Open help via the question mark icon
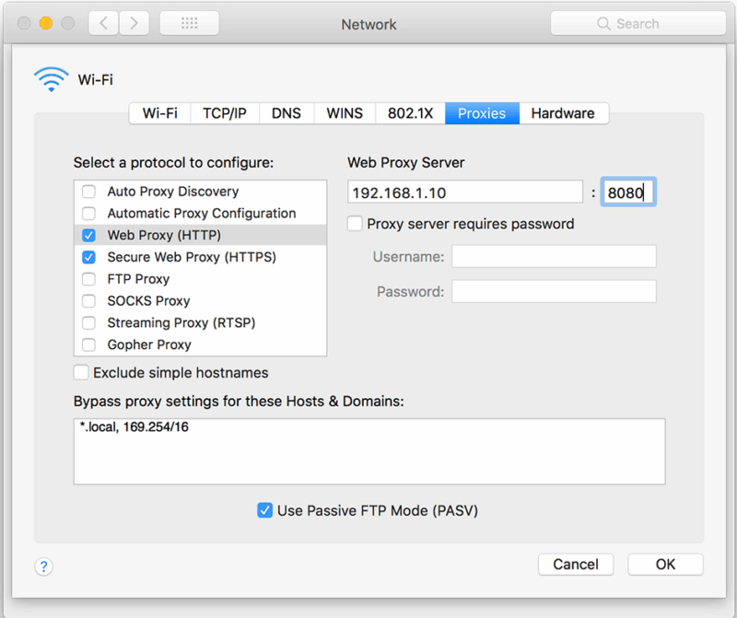The image size is (737, 618). tap(43, 566)
